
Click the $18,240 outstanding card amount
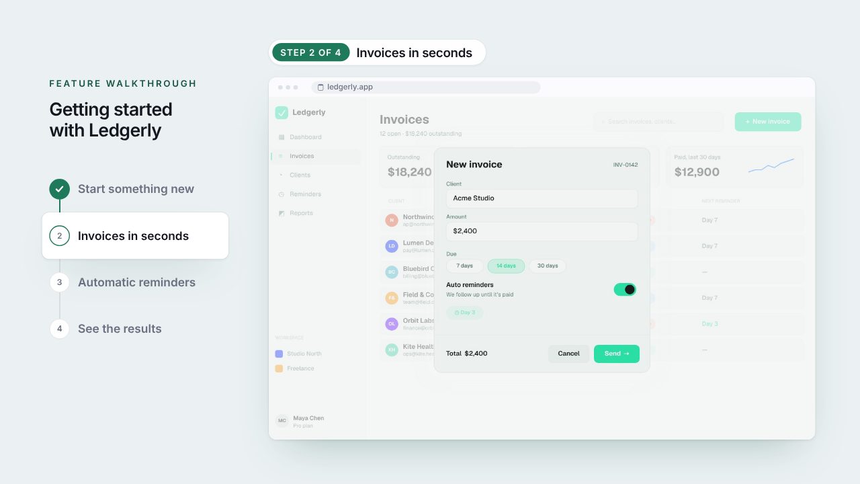(410, 172)
